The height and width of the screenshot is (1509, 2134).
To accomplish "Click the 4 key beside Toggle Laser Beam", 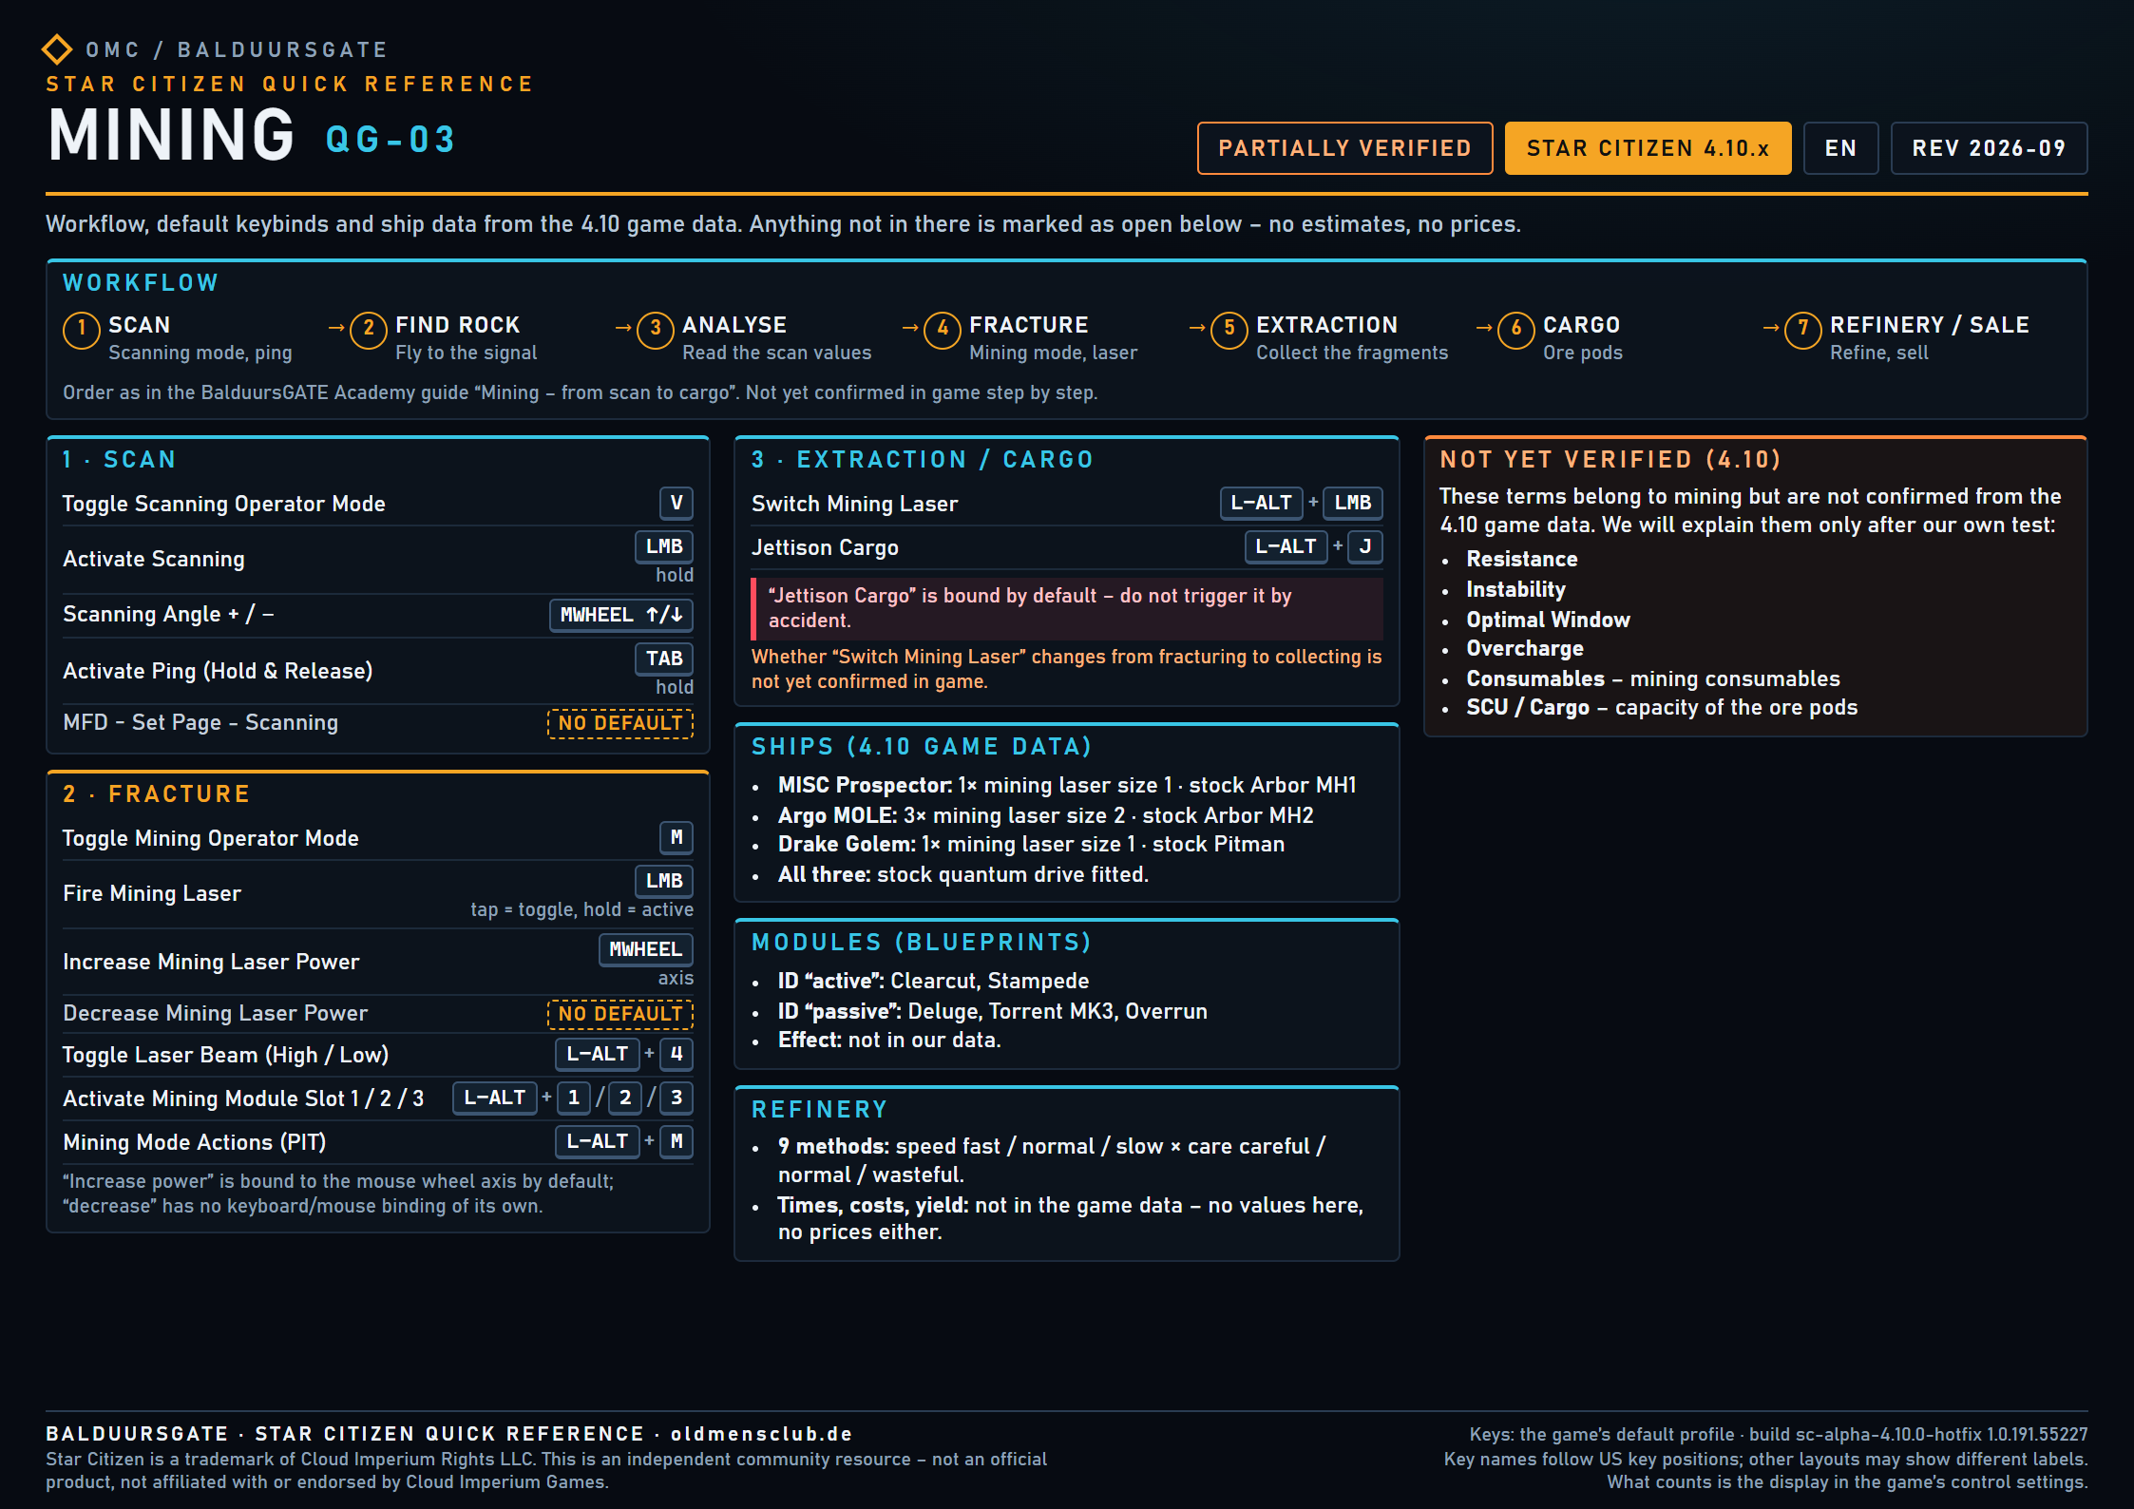I will (x=676, y=1054).
